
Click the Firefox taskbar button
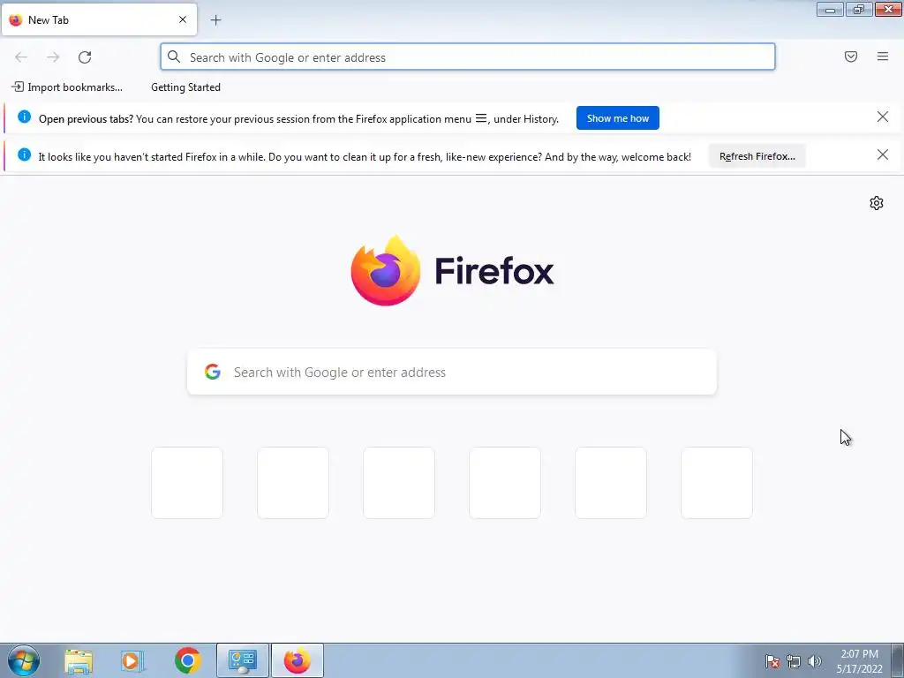pos(298,660)
